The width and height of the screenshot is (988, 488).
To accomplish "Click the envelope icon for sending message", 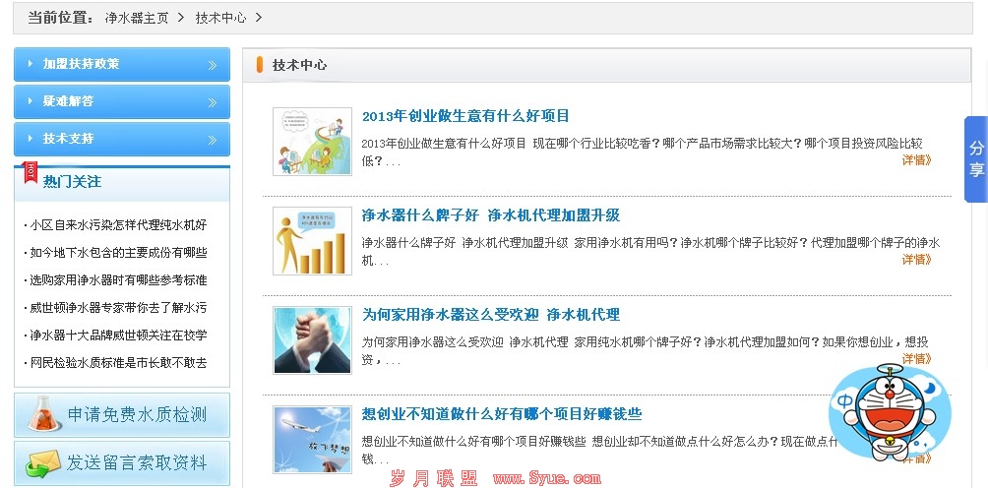I will point(43,464).
